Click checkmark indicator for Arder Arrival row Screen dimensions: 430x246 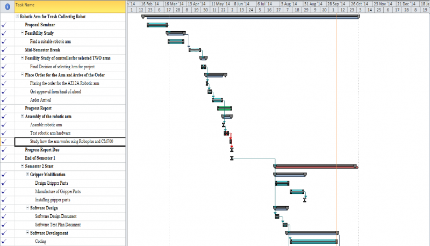(x=4, y=100)
